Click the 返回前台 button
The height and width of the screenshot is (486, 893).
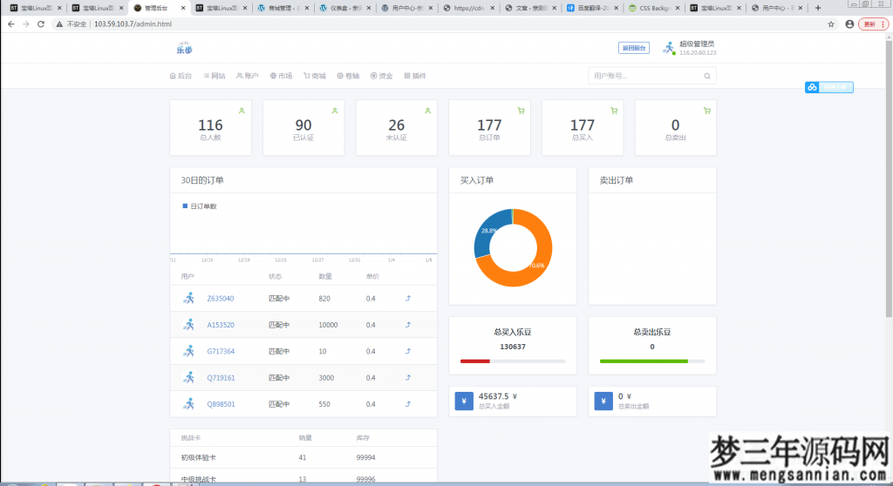(x=633, y=48)
